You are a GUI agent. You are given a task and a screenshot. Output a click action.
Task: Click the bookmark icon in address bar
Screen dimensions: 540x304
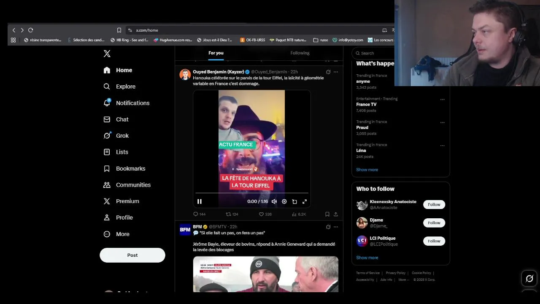(x=119, y=30)
